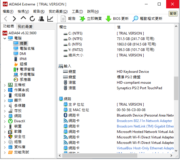Click the 網路 tree network icon

tap(10, 116)
